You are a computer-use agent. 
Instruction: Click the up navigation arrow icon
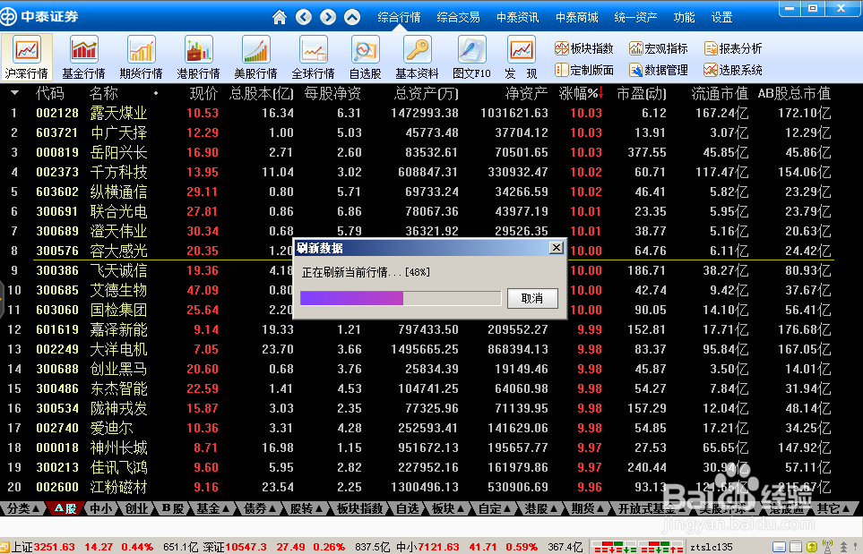[x=352, y=17]
